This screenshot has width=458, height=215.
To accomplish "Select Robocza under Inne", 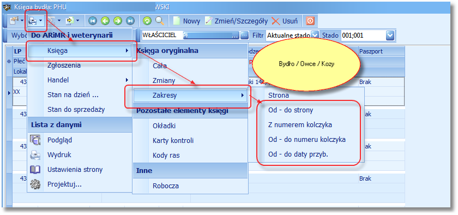I will 190,186.
